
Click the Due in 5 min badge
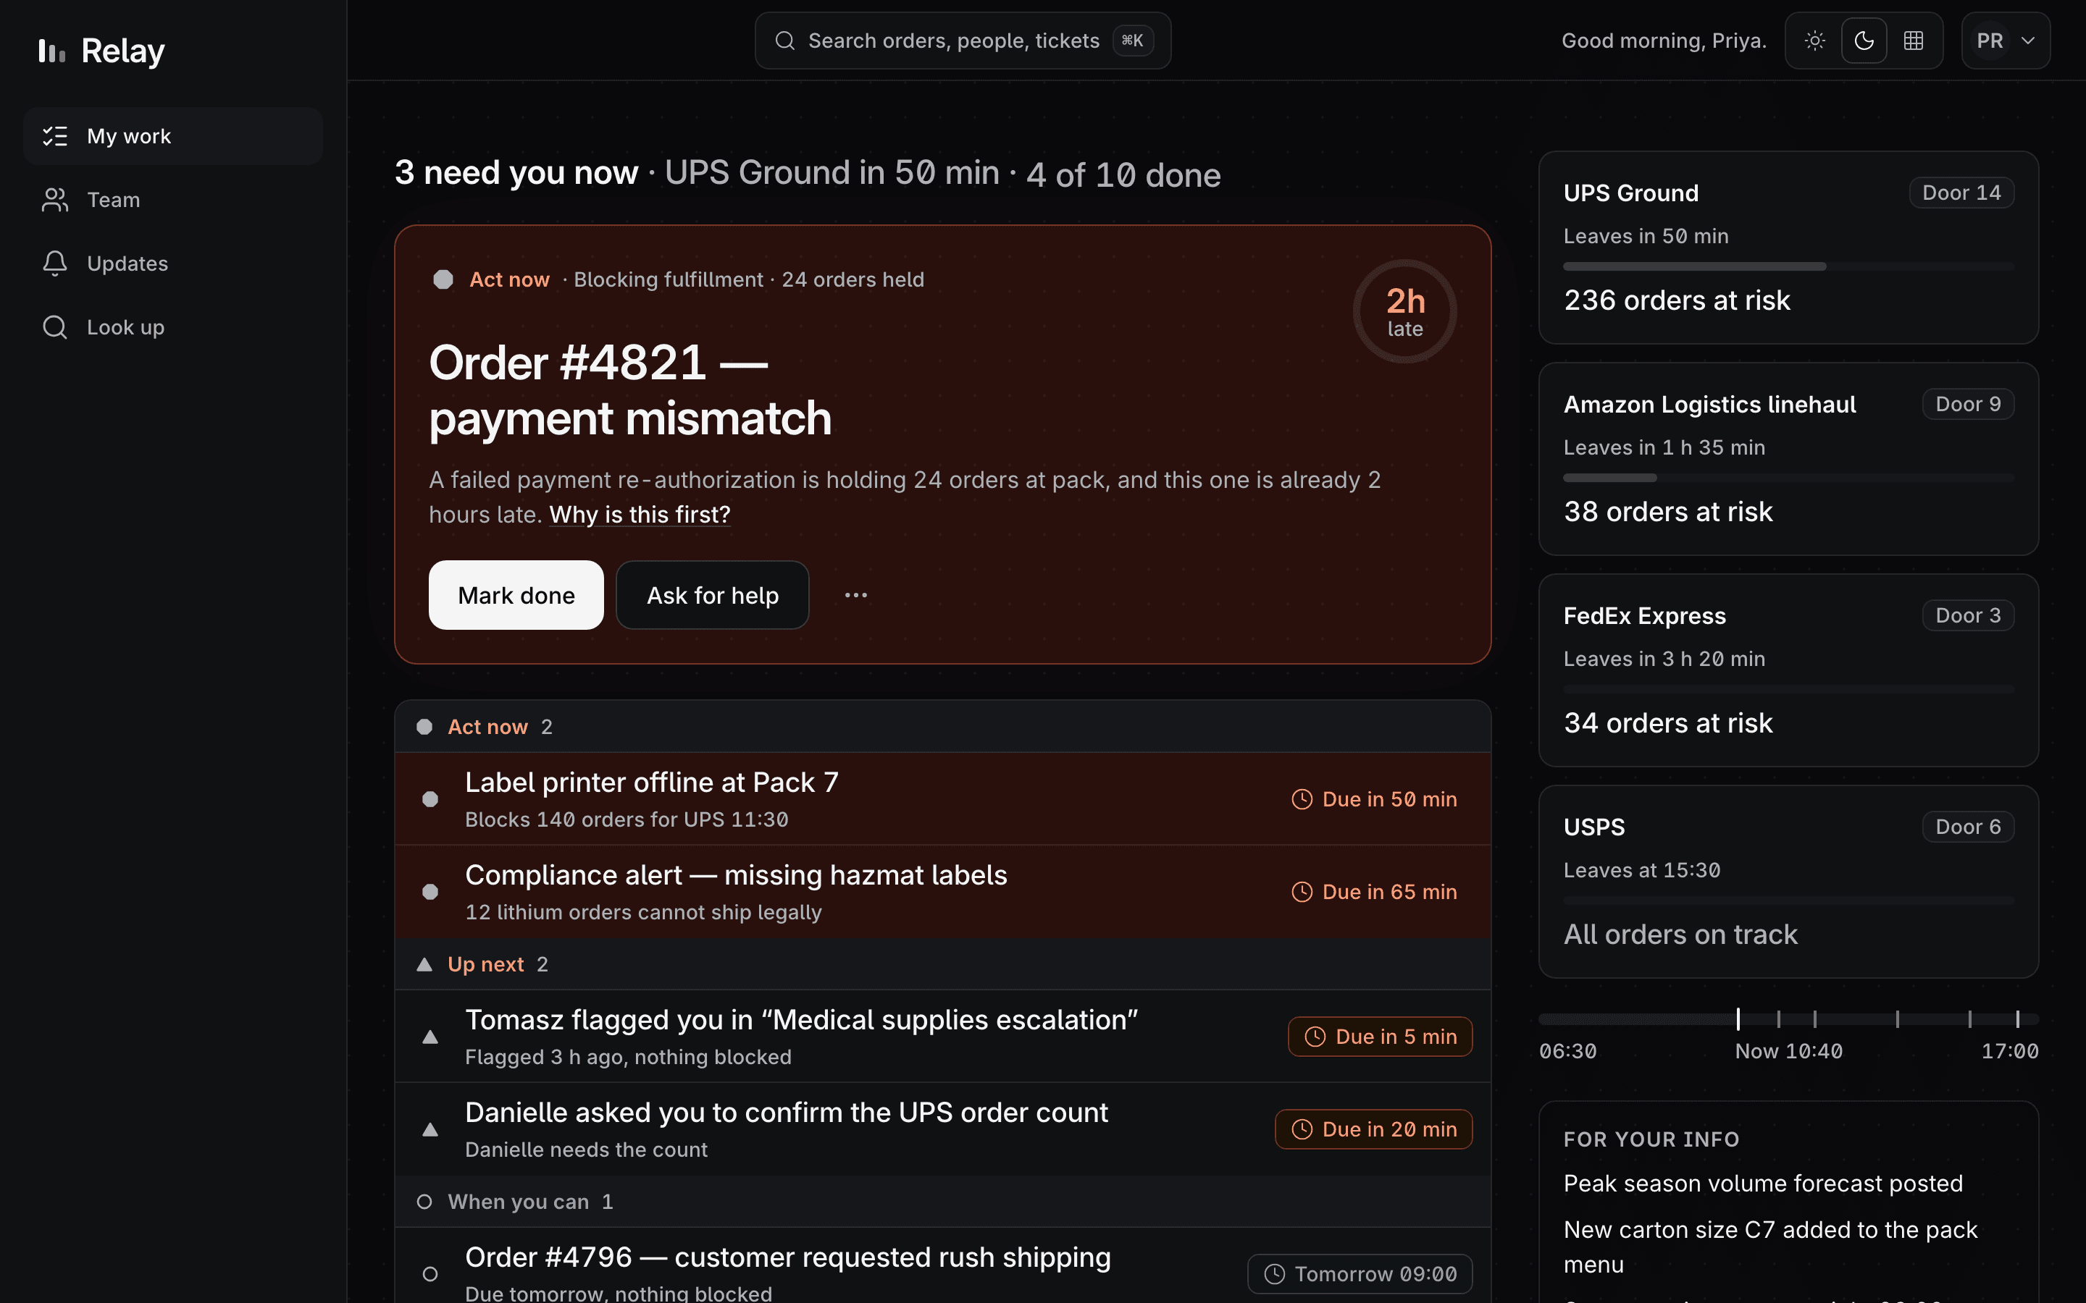[x=1380, y=1037]
